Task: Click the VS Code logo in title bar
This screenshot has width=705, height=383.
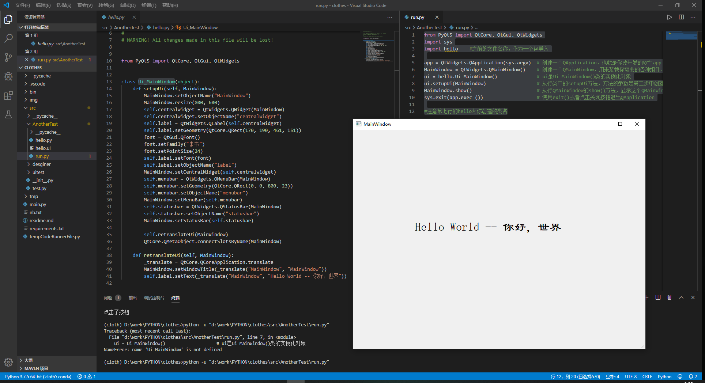Action: (6, 5)
